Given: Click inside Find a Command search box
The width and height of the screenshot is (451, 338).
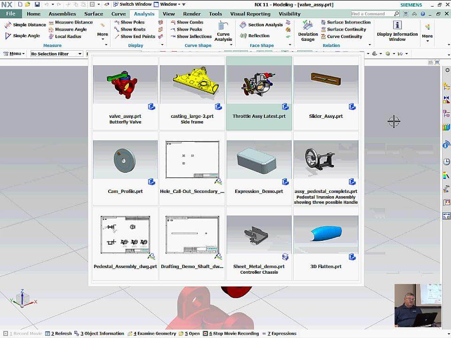Looking at the screenshot, I should point(372,14).
